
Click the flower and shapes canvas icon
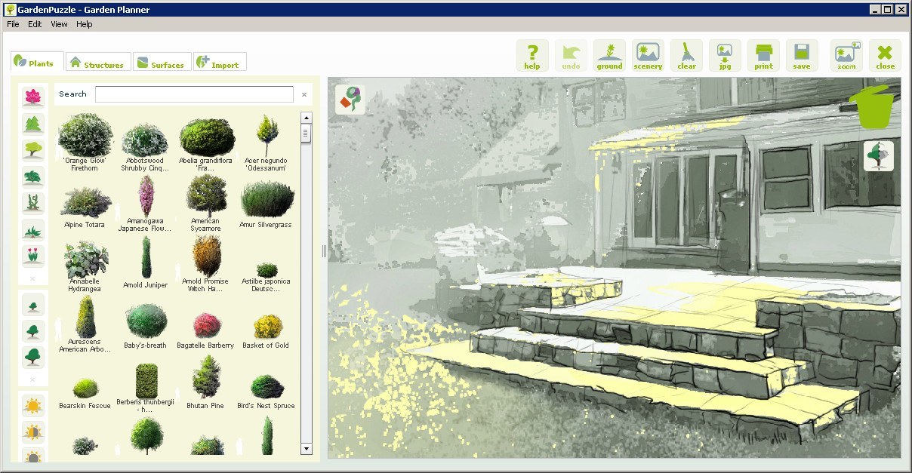click(x=350, y=99)
